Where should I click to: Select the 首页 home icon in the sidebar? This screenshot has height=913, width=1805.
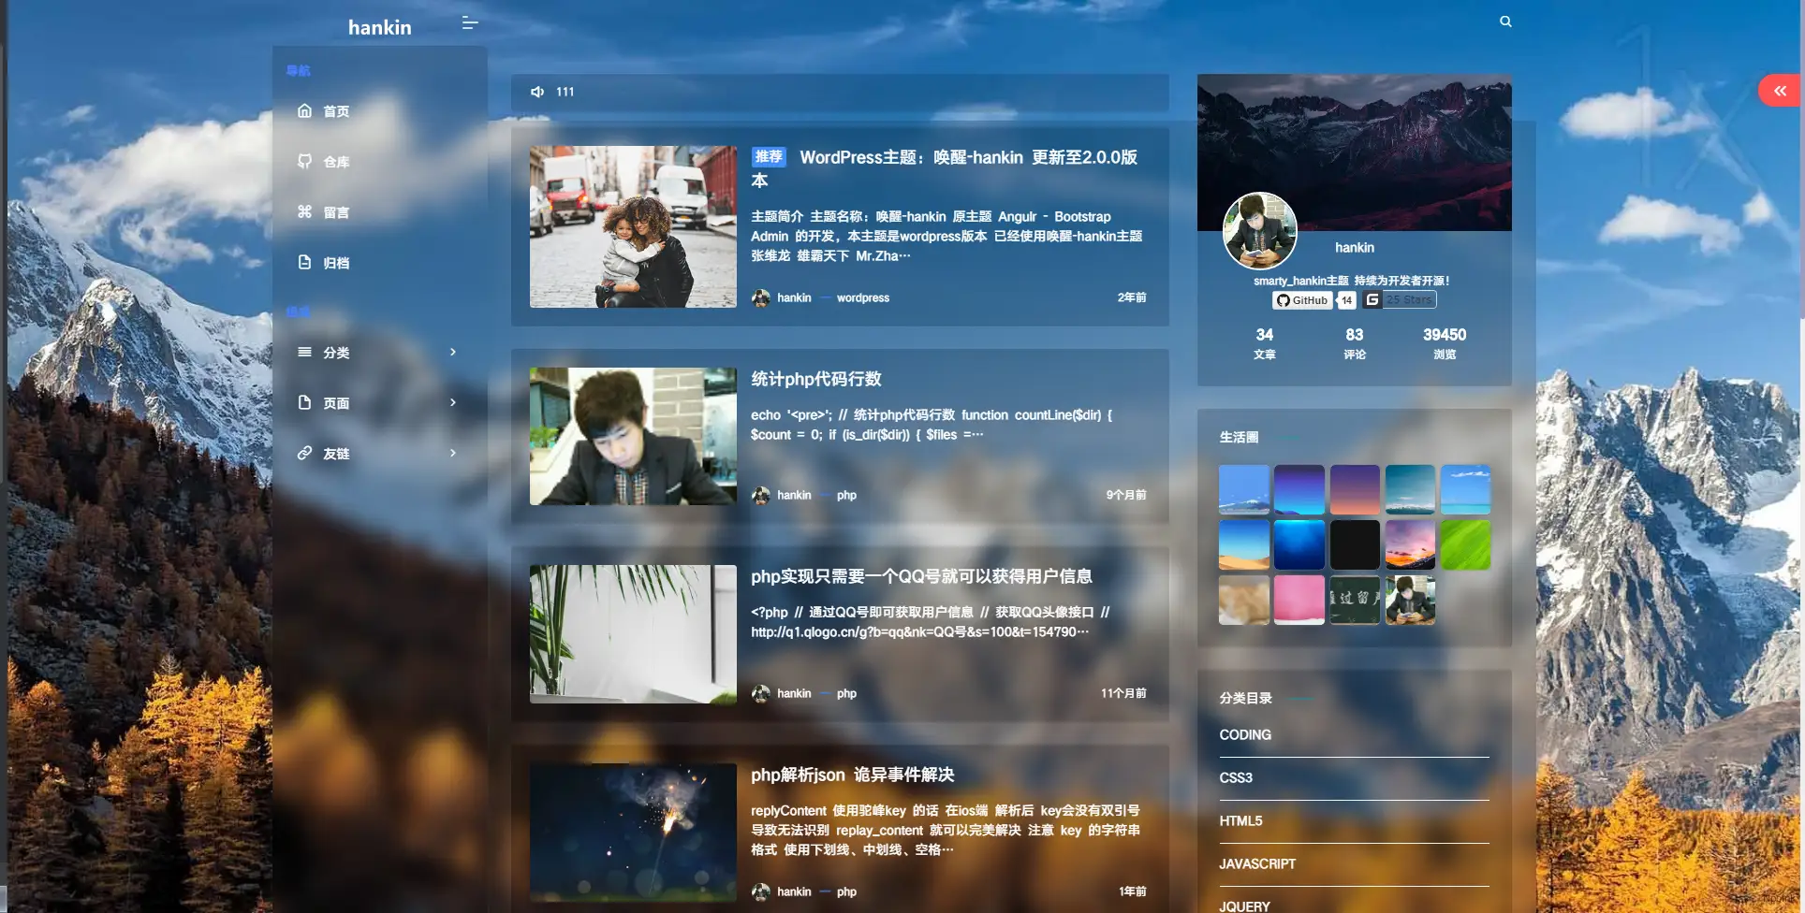coord(304,110)
